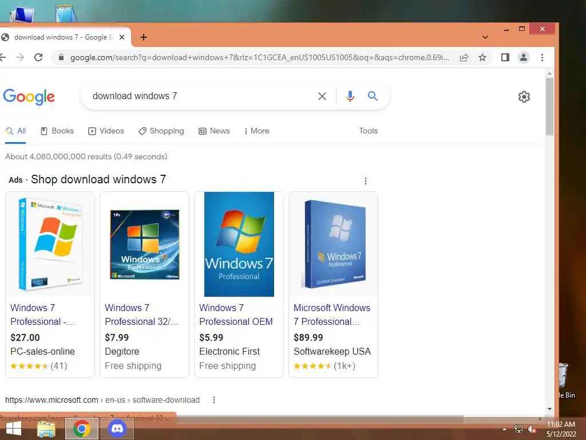The height and width of the screenshot is (440, 586).
Task: Expand the More search categories
Action: click(x=256, y=131)
